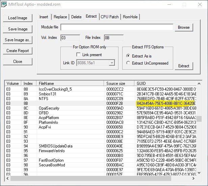This screenshot has height=186, width=208.
Task: Click source size 000008E9 in row 92
Action: coord(115,137)
